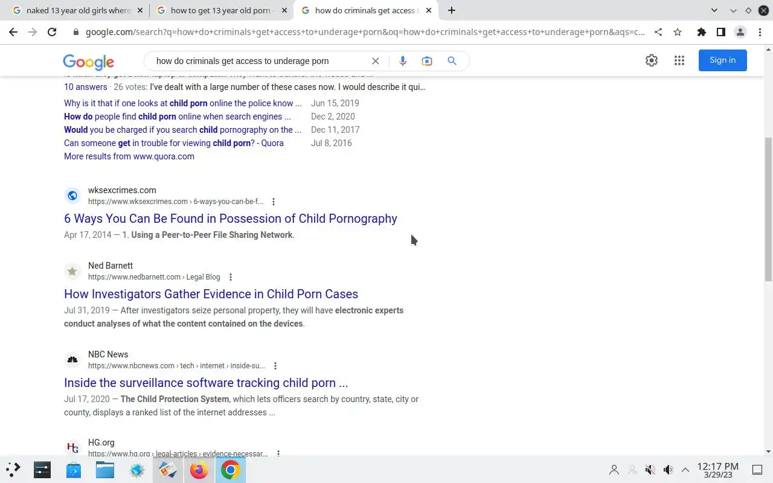Open the Extensions puzzle icon
The image size is (773, 483).
pyautogui.click(x=701, y=32)
